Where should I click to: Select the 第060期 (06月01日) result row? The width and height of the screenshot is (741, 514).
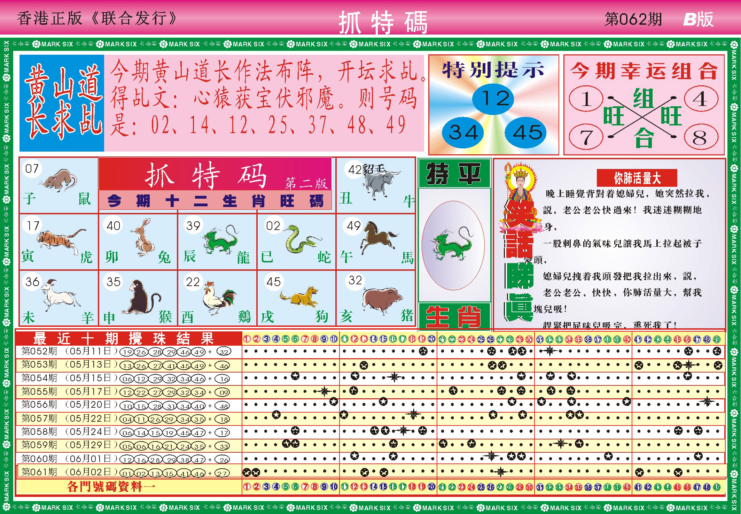(x=371, y=459)
